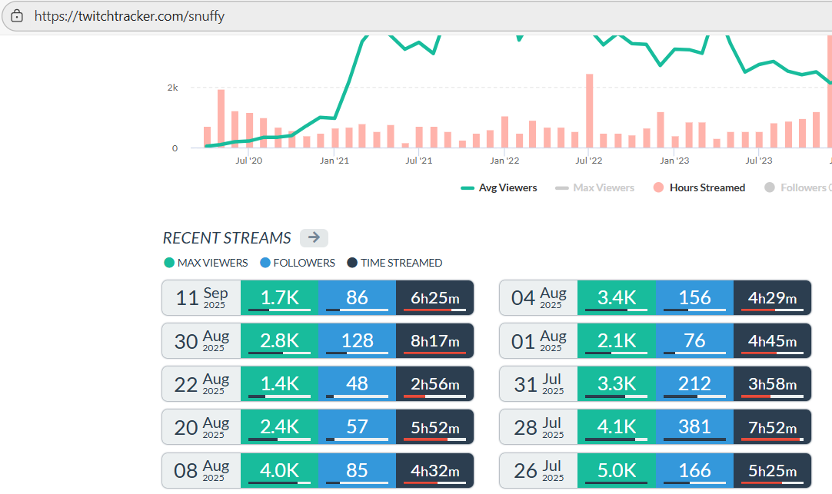This screenshot has height=494, width=832.
Task: Open the 04 Aug 2025 stream
Action: (x=655, y=298)
